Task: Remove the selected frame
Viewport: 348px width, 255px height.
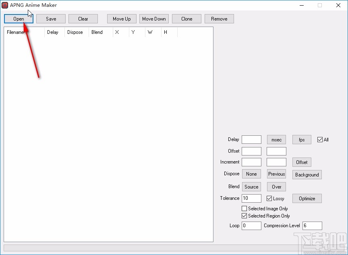Action: click(x=219, y=19)
